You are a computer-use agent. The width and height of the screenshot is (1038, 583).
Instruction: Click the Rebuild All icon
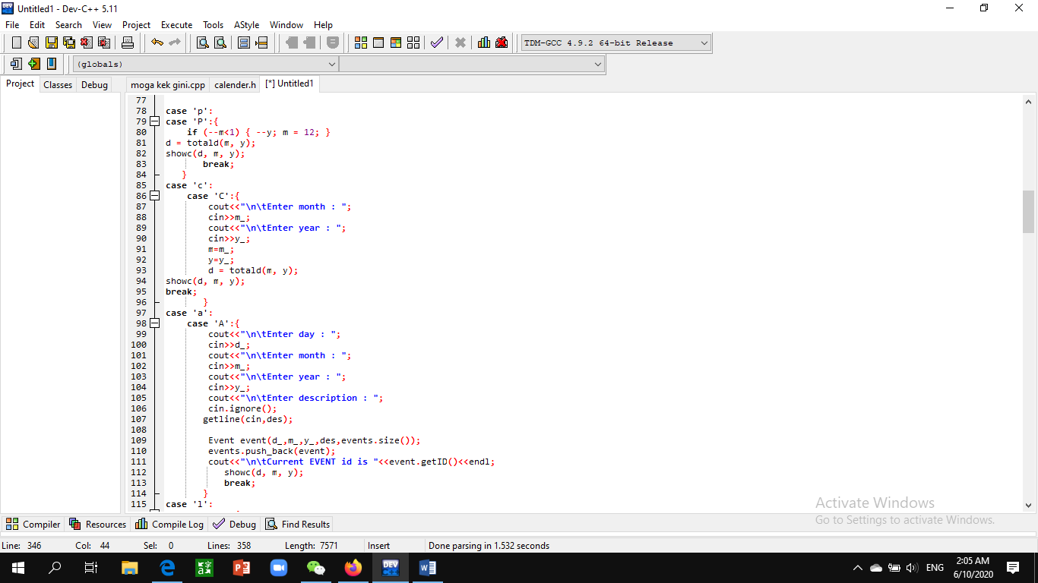tap(413, 43)
